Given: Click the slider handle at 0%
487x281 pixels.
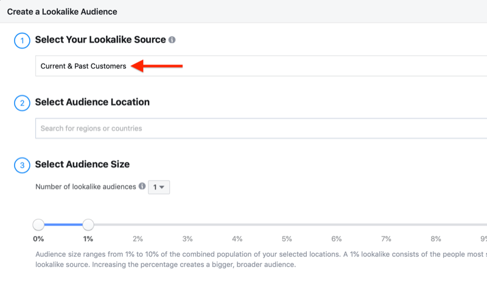Looking at the screenshot, I should pyautogui.click(x=38, y=225).
